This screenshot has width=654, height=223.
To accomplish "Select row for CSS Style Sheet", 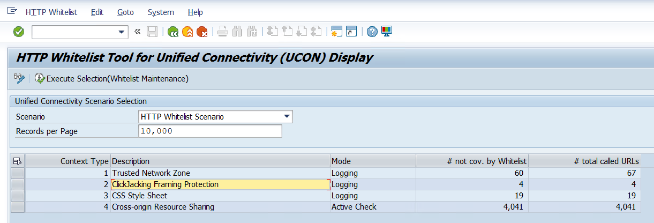I will click(x=18, y=196).
